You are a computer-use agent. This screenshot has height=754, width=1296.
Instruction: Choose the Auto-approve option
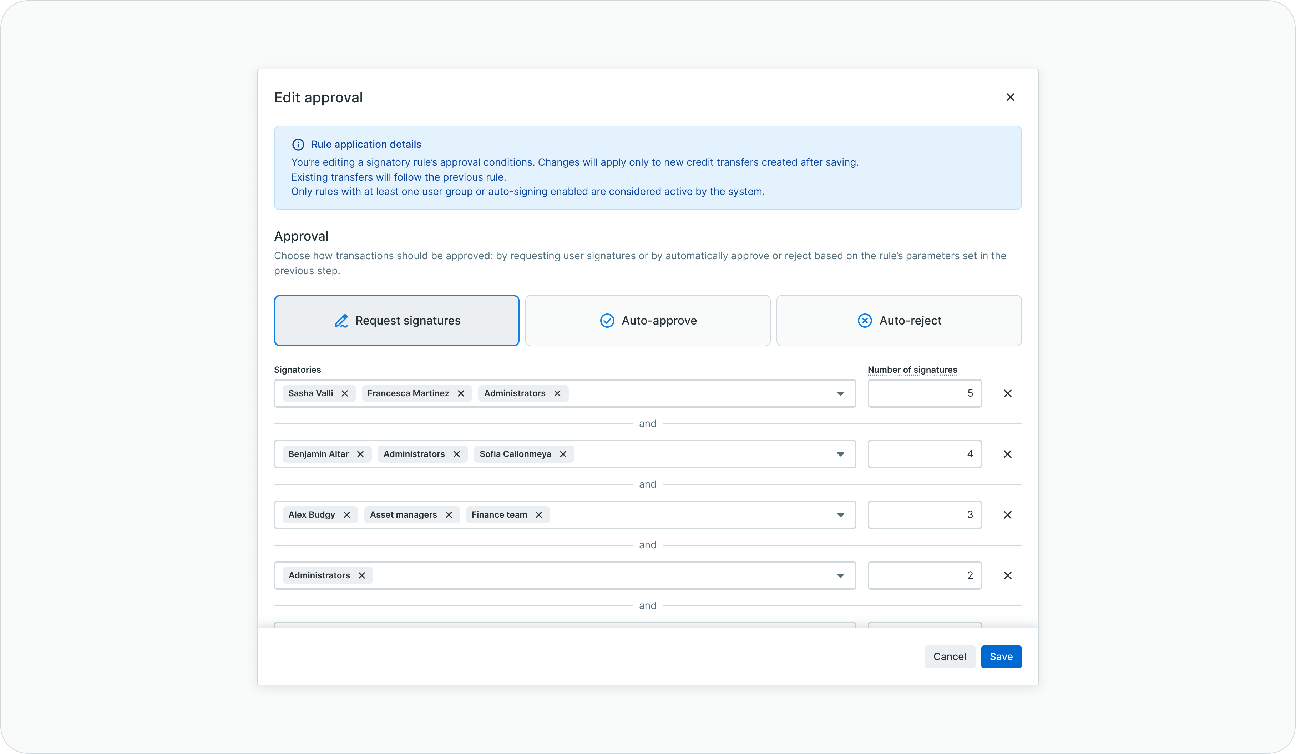648,321
